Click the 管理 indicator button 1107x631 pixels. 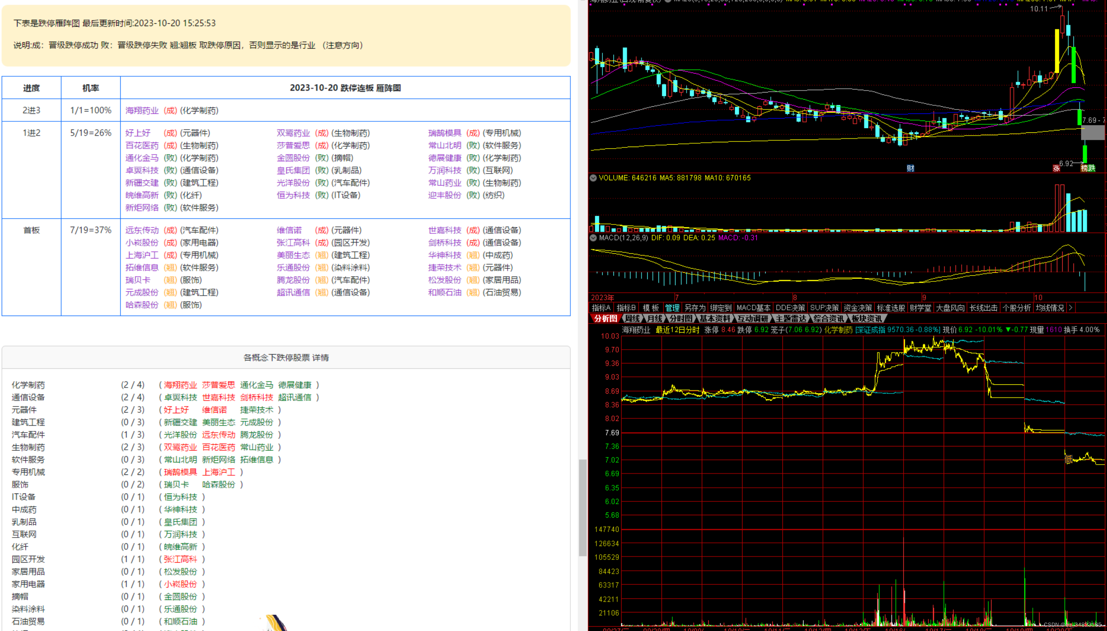[x=672, y=308]
